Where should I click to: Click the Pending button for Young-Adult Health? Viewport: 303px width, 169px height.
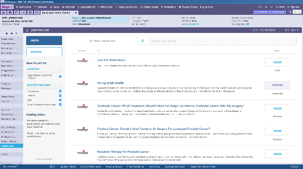[x=277, y=85]
